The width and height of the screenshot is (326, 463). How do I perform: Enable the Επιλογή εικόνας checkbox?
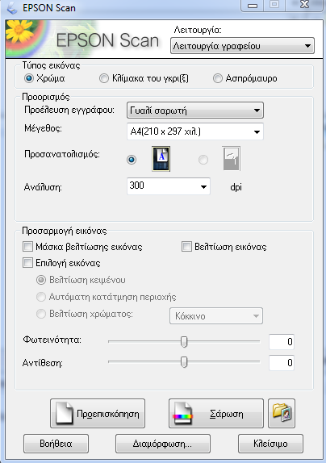[27, 262]
